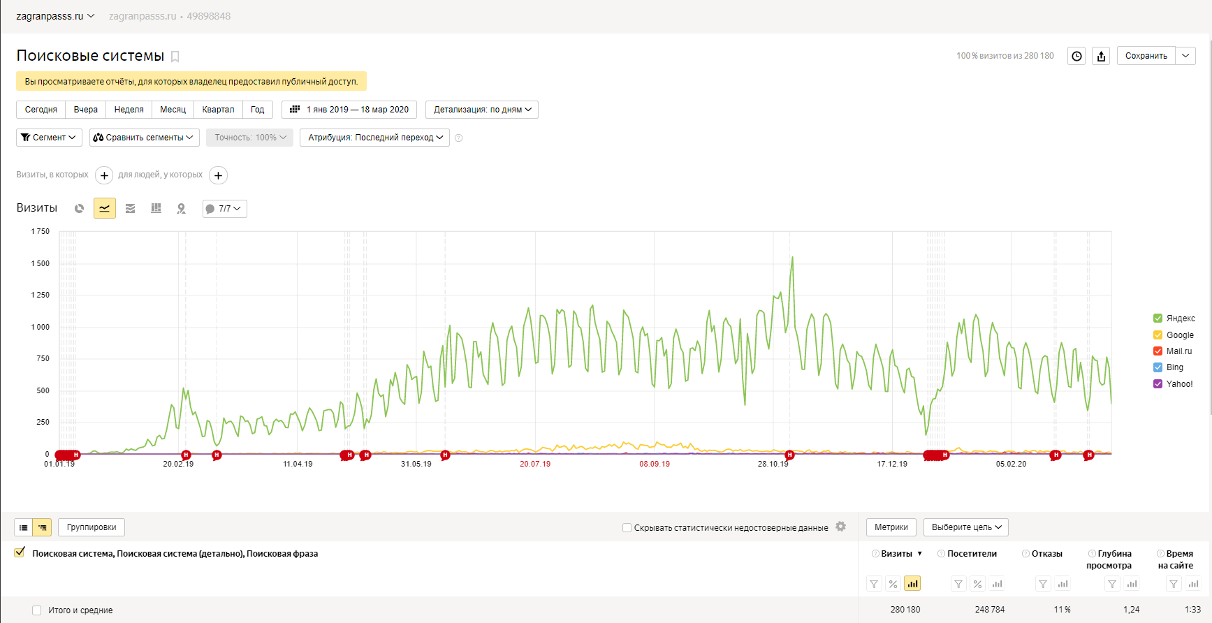The height and width of the screenshot is (623, 1212).
Task: Toggle the Яндекс series checkbox in legend
Action: click(x=1158, y=318)
